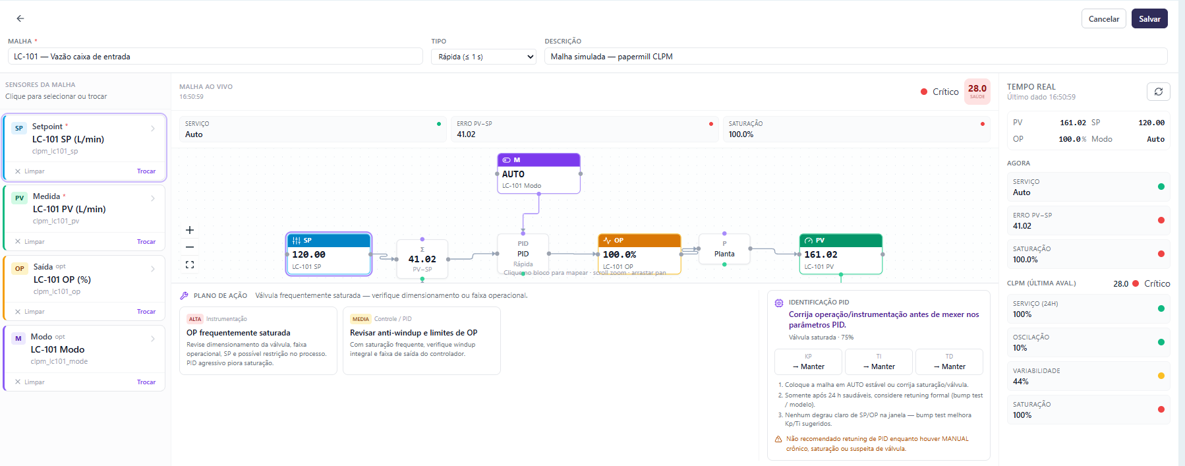The image size is (1185, 466).
Task: Select the PV node showing 161.02
Action: click(841, 254)
